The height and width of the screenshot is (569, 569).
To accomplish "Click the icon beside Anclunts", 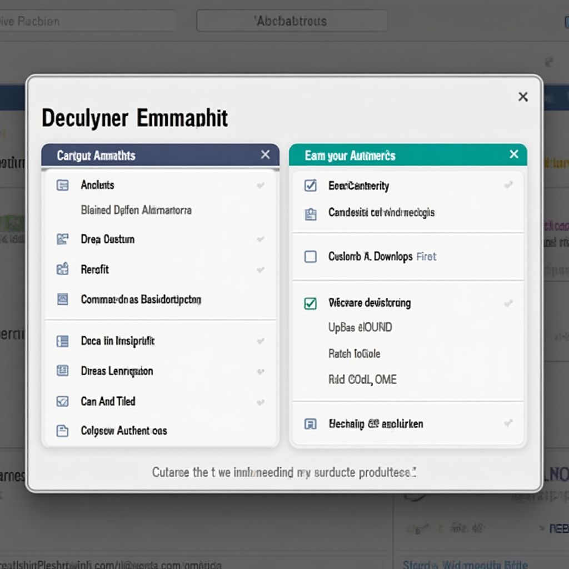I will [x=63, y=185].
